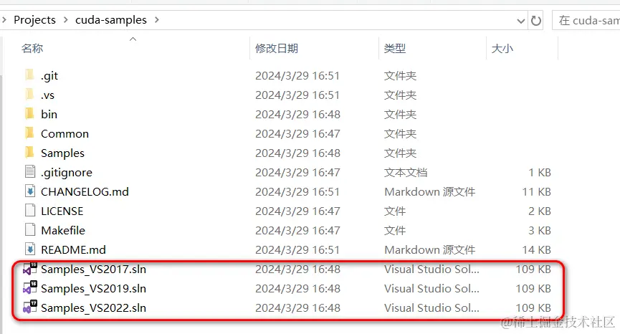Sort files by 大小 column
This screenshot has height=334, width=620.
502,48
